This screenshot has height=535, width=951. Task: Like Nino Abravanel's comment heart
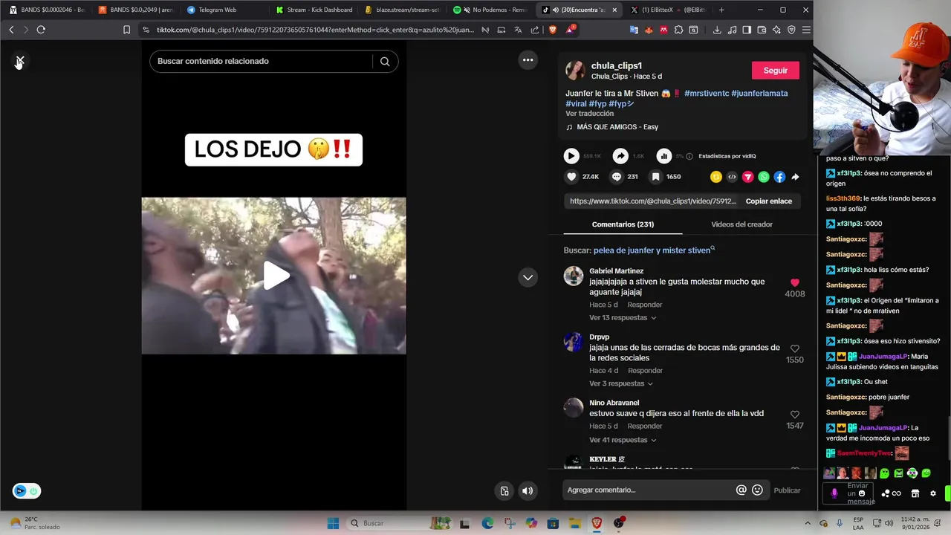[x=794, y=415]
